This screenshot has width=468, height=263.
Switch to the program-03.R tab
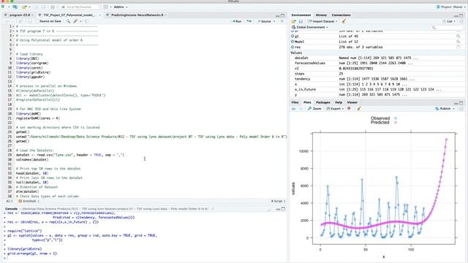pyautogui.click(x=19, y=15)
